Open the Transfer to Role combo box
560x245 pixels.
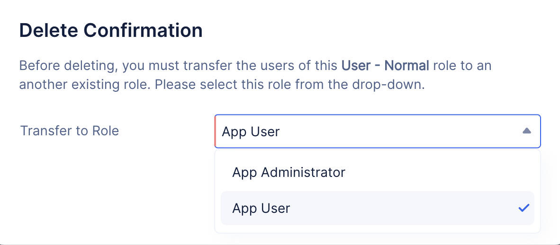378,131
